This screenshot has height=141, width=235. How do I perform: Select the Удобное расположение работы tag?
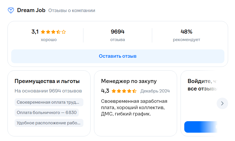[49, 123]
